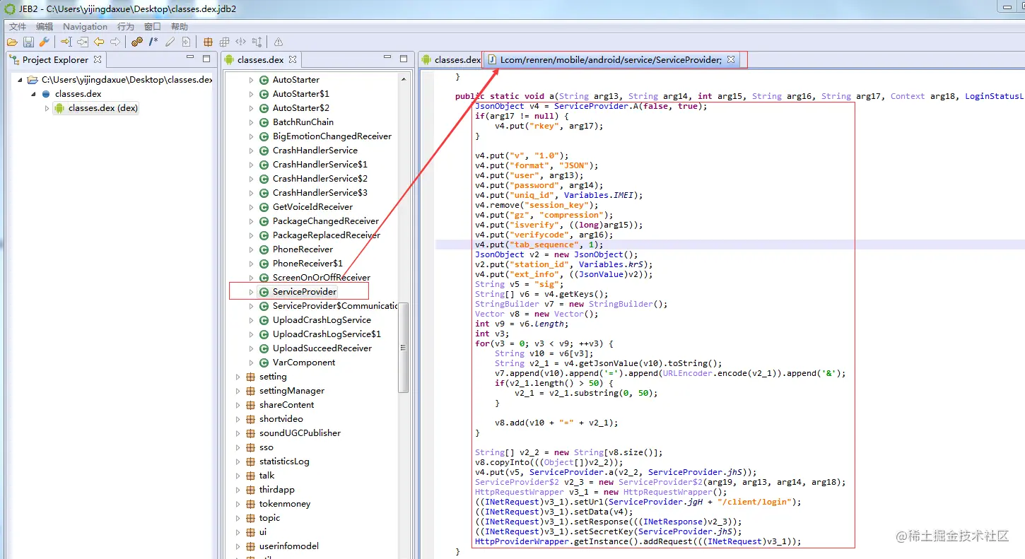Maximize the Project Explorer panel

point(206,59)
